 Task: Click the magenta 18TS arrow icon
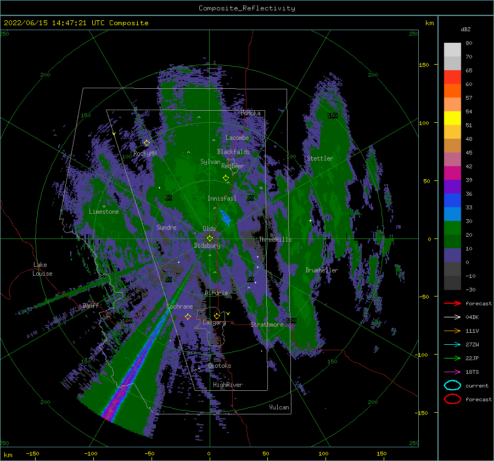point(452,372)
